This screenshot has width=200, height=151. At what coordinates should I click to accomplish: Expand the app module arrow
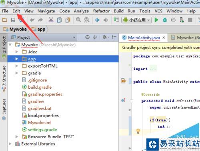click(x=17, y=59)
